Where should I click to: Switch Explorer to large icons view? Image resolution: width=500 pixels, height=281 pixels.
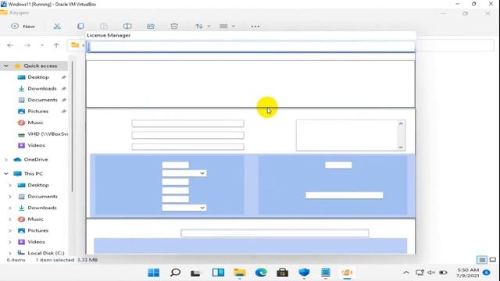point(493,260)
